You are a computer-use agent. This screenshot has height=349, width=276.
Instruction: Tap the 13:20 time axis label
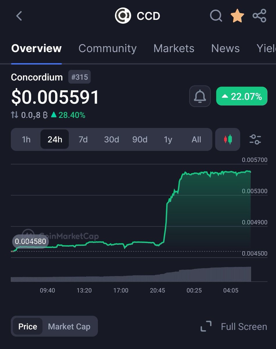pos(84,290)
